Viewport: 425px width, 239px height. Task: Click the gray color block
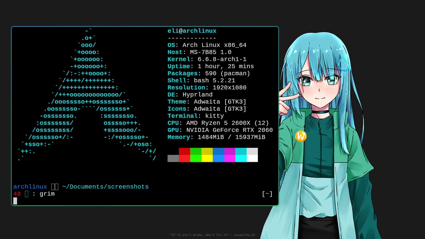[x=173, y=158]
